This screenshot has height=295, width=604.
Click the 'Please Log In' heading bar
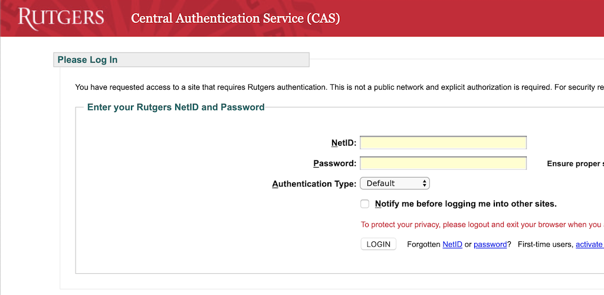pos(182,60)
